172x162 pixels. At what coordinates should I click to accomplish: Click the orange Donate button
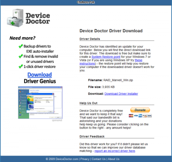pyautogui.click(x=140, y=110)
